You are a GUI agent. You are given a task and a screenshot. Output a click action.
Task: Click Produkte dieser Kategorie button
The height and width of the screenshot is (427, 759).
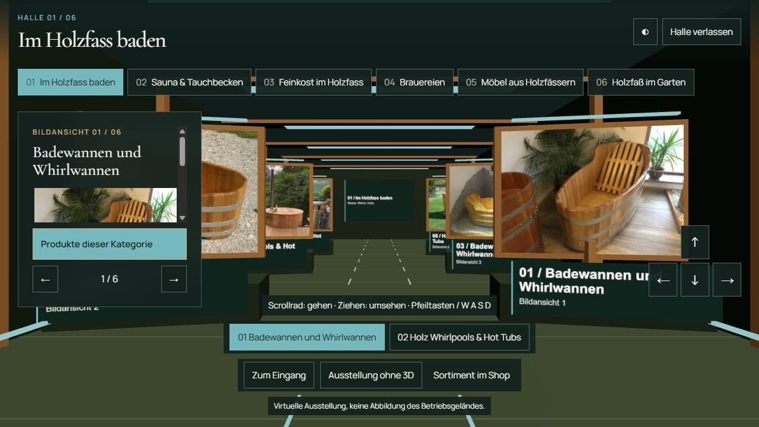[x=110, y=244]
